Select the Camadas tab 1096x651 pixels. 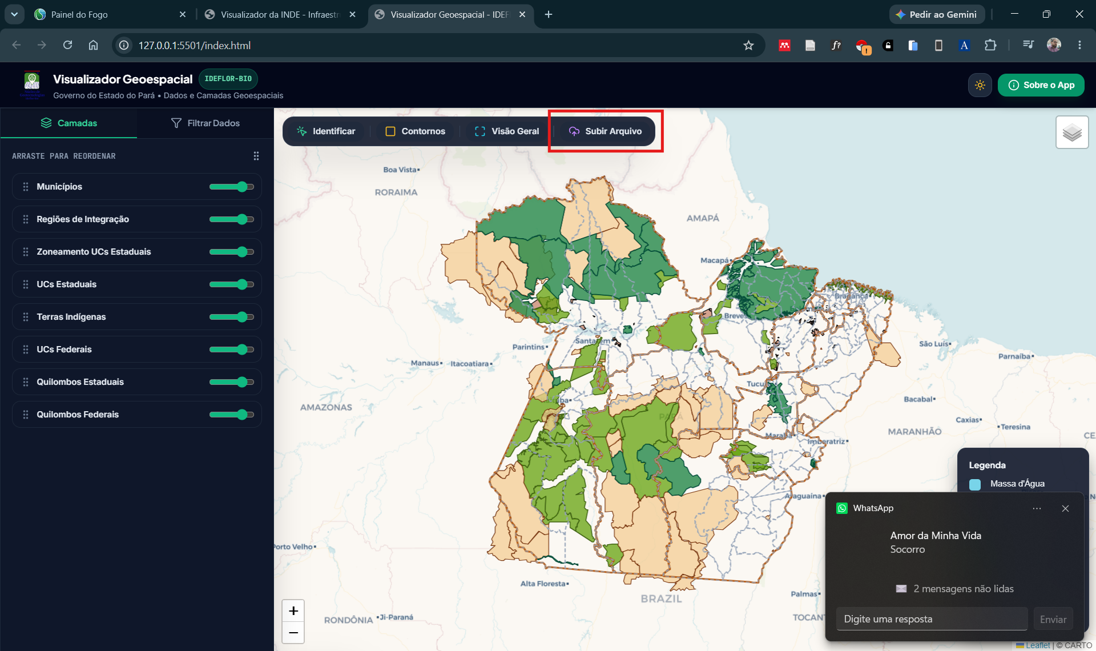click(68, 123)
